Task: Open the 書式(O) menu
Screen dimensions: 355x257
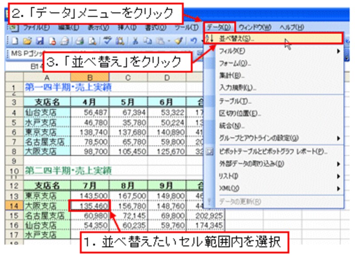Action: pyautogui.click(x=155, y=27)
